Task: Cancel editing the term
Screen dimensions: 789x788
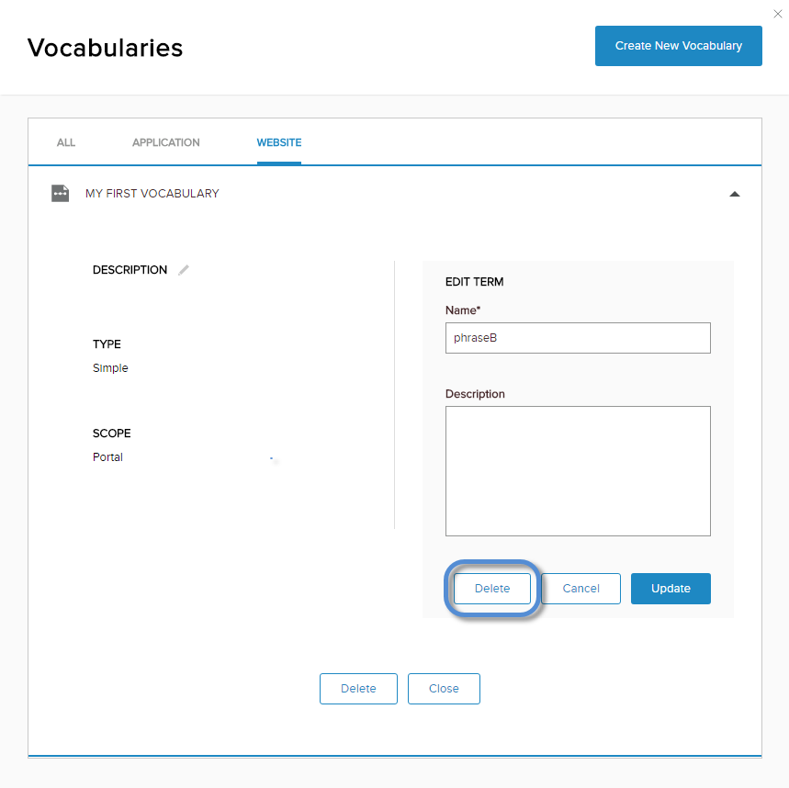Action: tap(580, 588)
